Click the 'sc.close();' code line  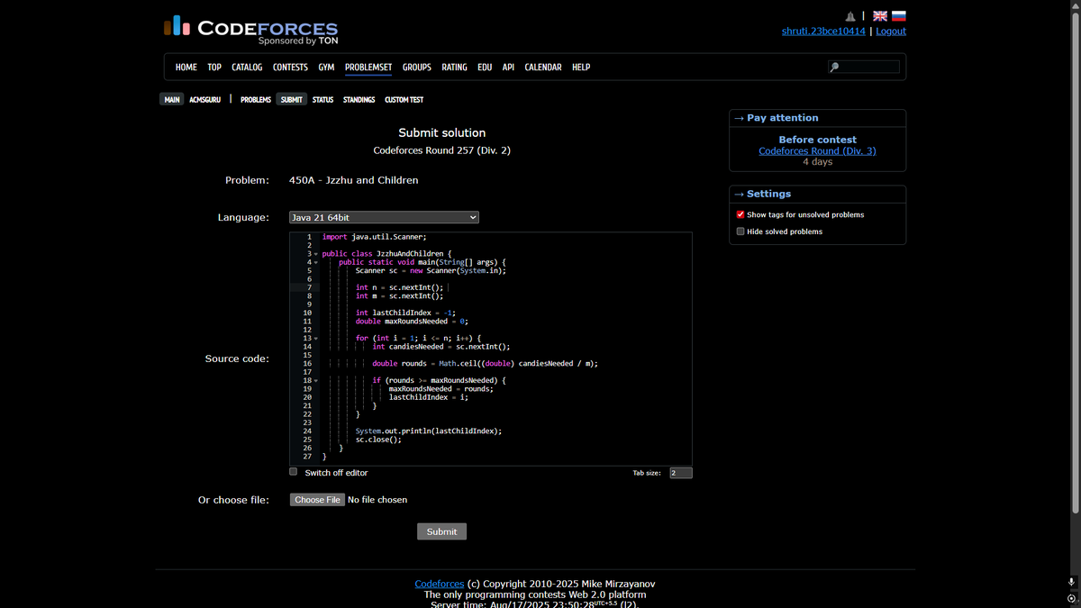pos(378,440)
